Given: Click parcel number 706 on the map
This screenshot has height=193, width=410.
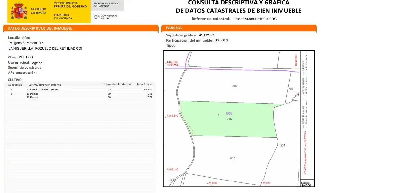Looking at the screenshot, I should 291,89.
